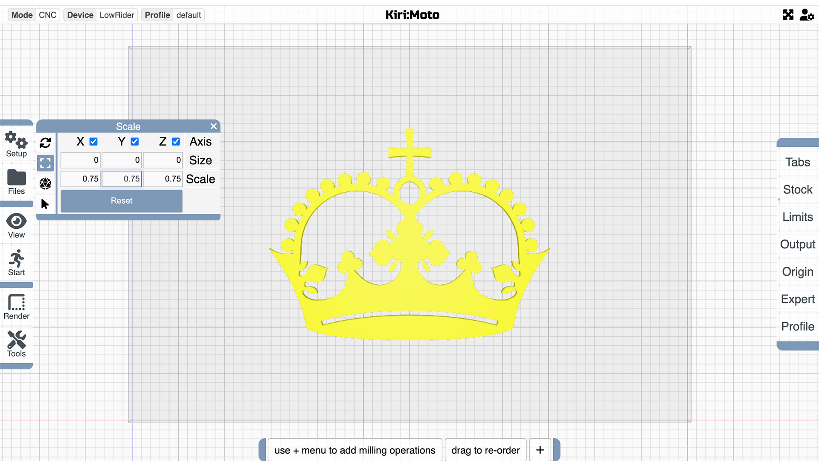Click the 'drag to re-order' label
Image resolution: width=819 pixels, height=461 pixels.
[485, 450]
